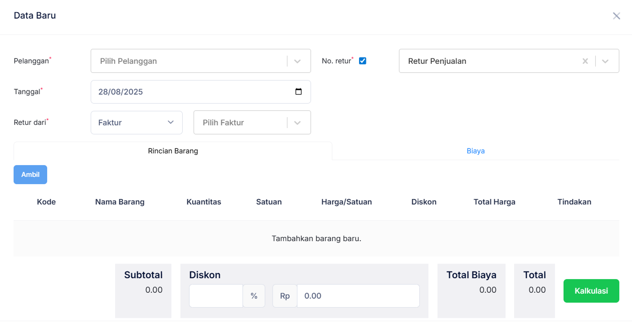Clear the Retur Penjualan selection with X icon
Screen dimensions: 632x323
pyautogui.click(x=585, y=61)
